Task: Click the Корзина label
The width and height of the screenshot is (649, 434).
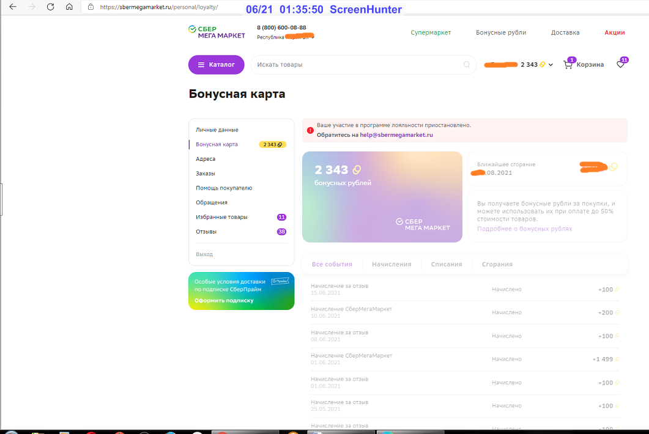Action: tap(590, 65)
